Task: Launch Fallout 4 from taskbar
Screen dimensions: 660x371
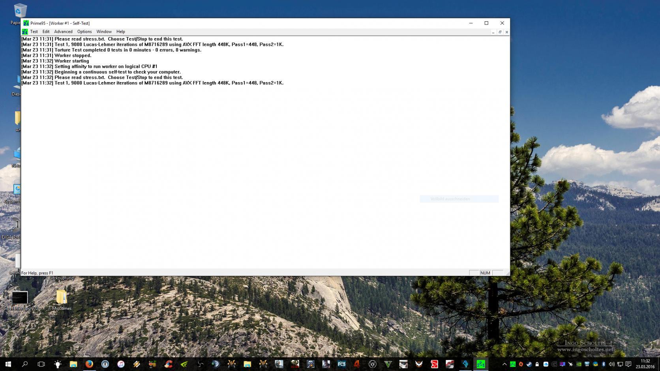Action: pyautogui.click(x=357, y=364)
